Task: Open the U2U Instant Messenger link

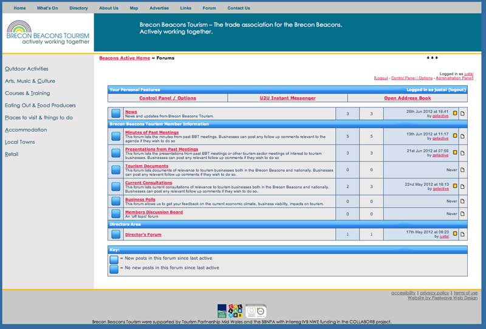Action: [287, 98]
